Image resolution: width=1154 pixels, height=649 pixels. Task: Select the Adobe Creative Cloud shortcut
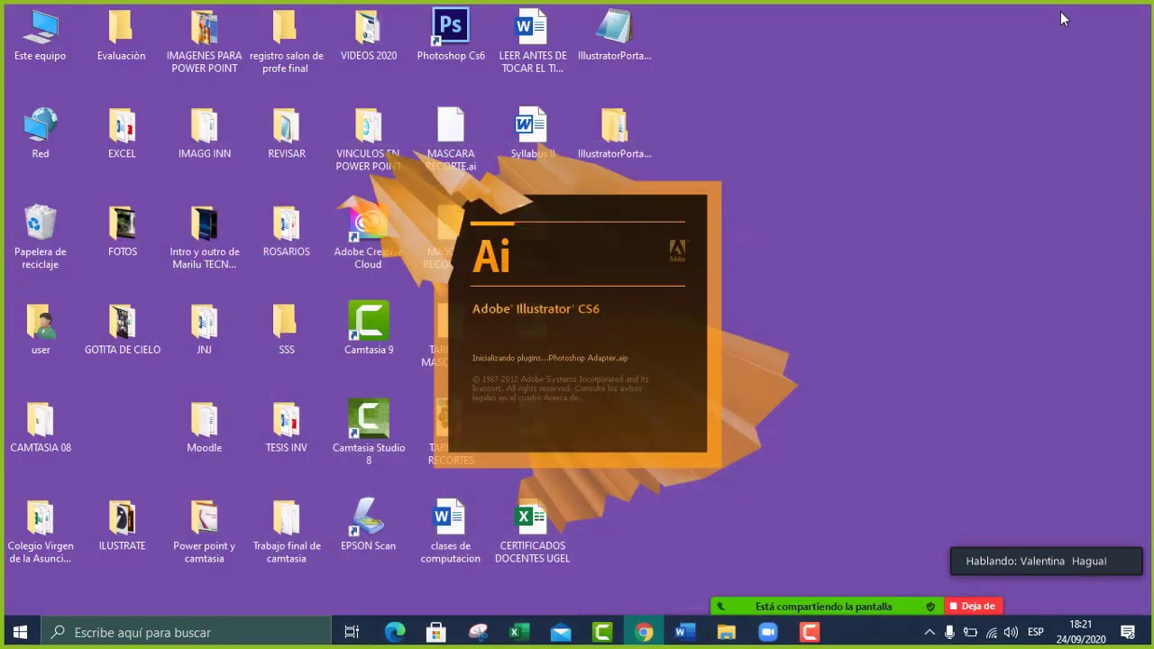(368, 238)
